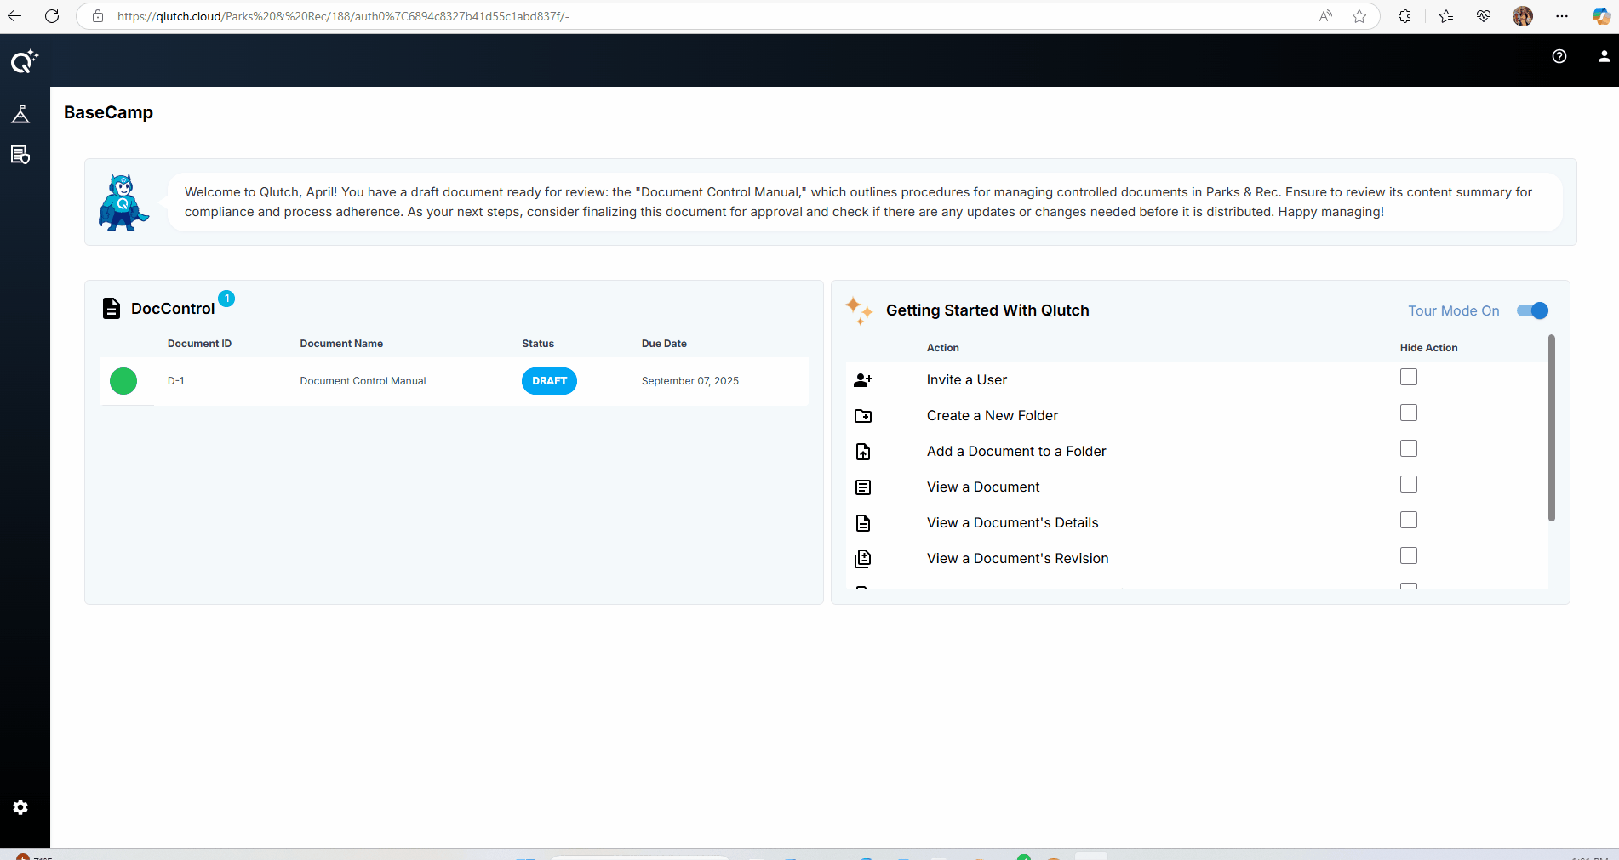
Task: Turn off Tour Mode toggle
Action: [x=1532, y=310]
